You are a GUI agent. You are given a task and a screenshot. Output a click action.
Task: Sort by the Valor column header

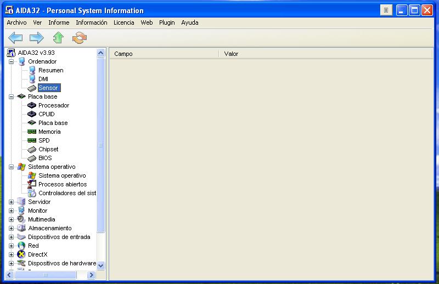325,54
